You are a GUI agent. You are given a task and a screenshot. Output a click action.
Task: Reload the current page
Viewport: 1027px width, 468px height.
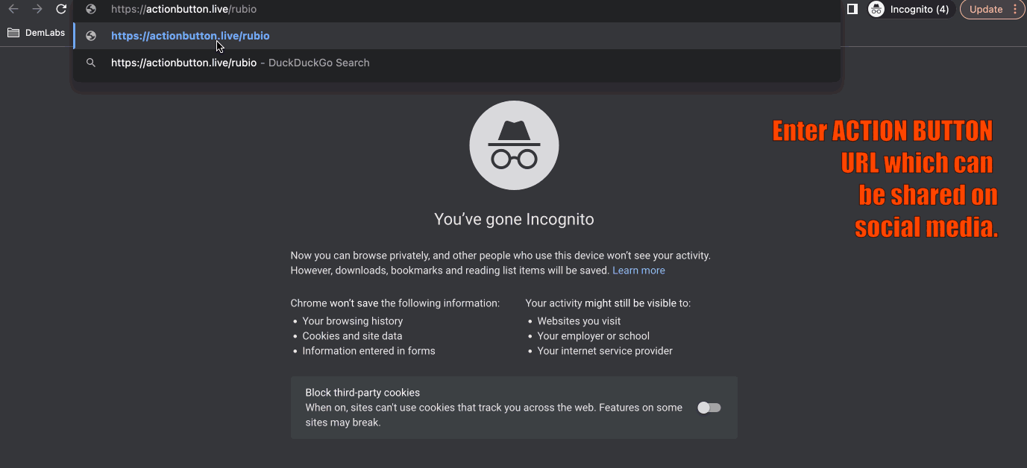tap(61, 9)
